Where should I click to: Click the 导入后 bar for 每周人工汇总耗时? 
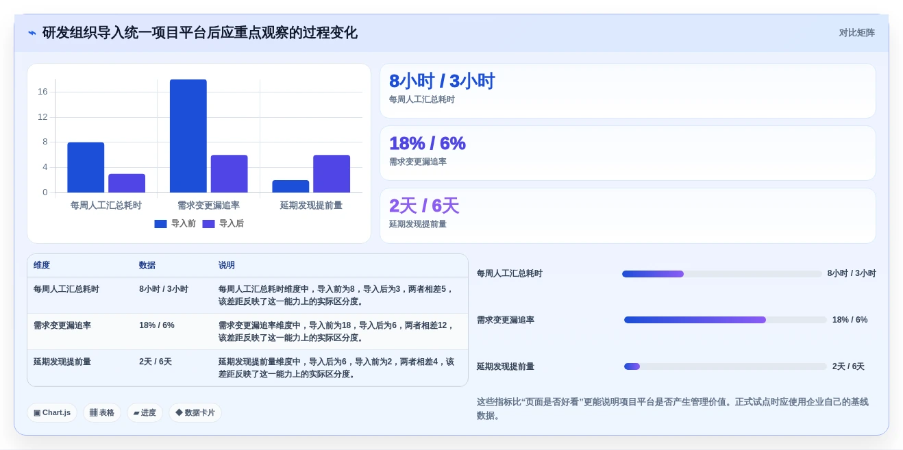coord(127,183)
